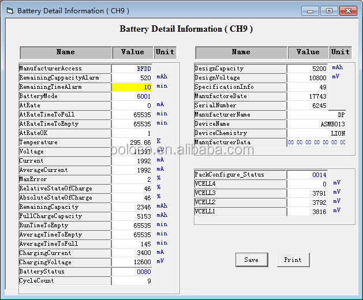Select the VCELL3 value 3791
Viewport: 363px width, 300px height.
click(307, 193)
